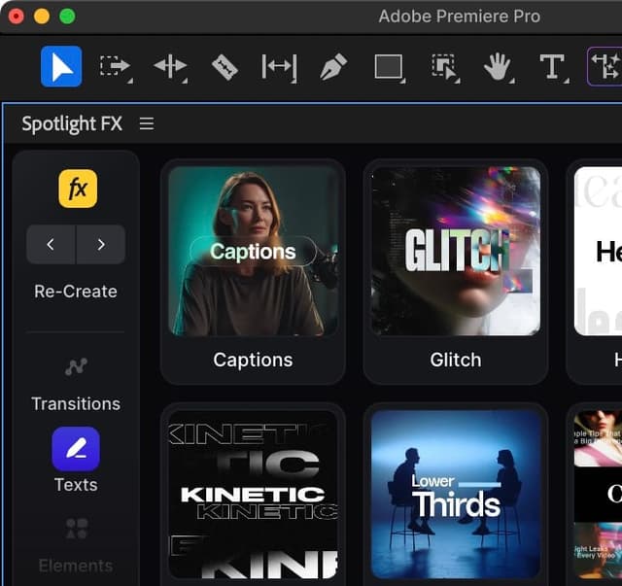
Task: Select the Ripple Edit tool
Action: tap(170, 66)
